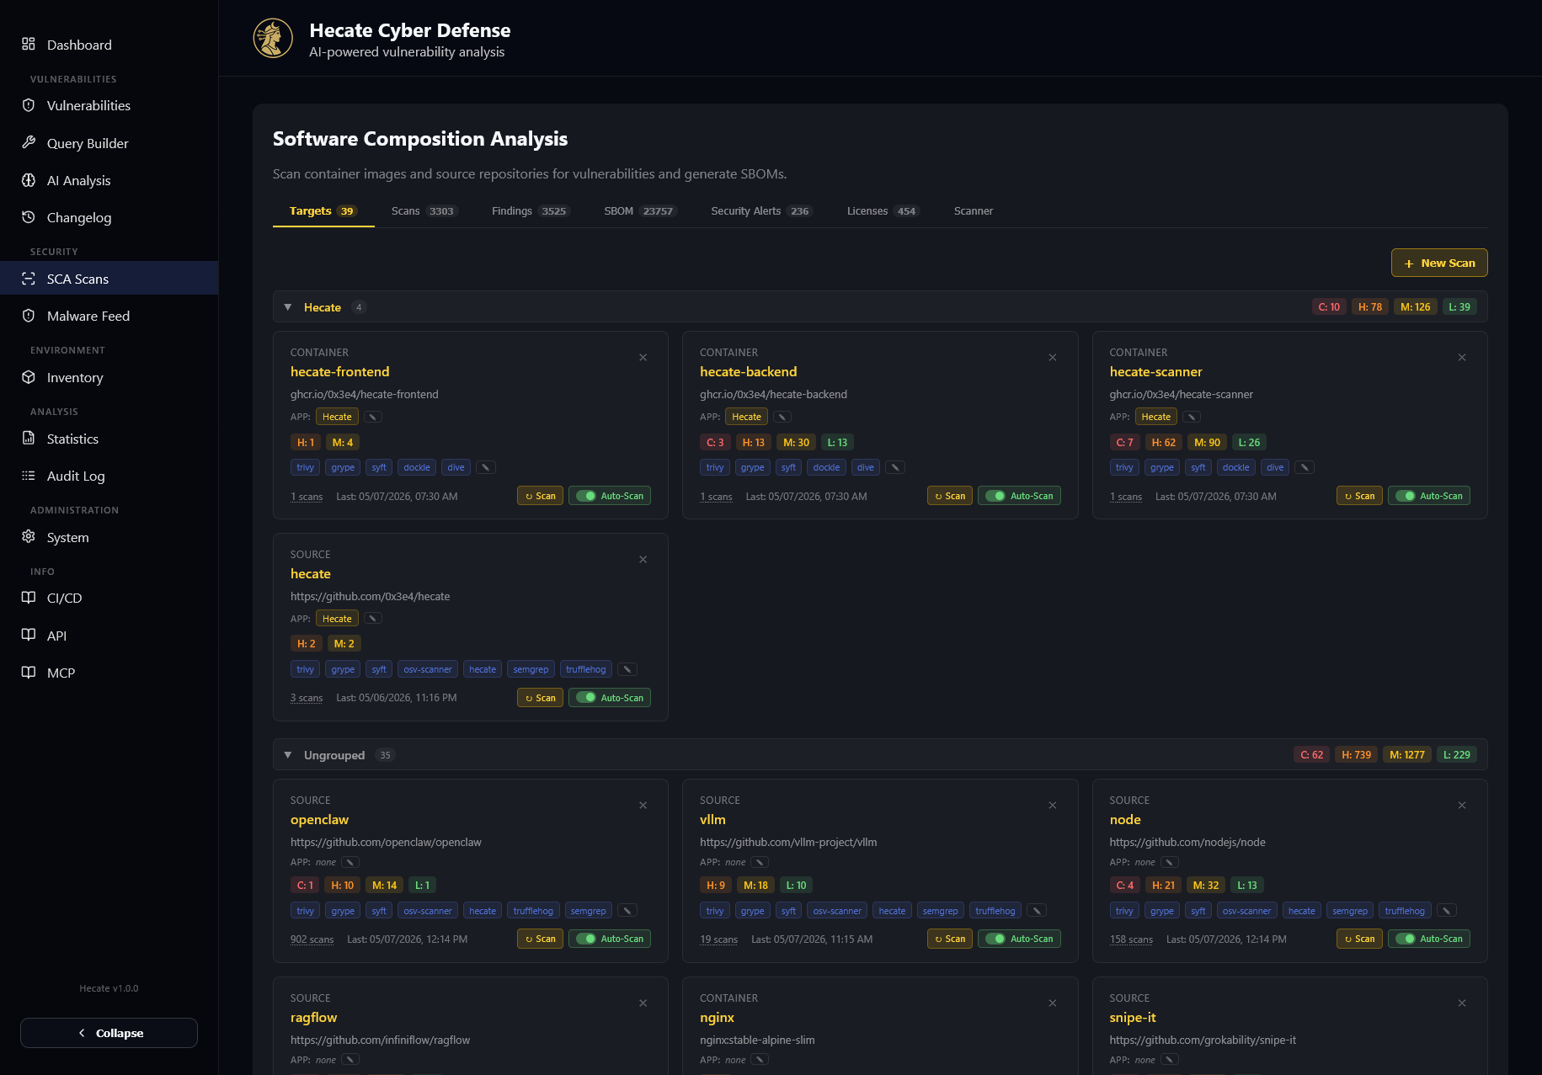Open Inventory cube icon
This screenshot has height=1075, width=1542.
[29, 377]
